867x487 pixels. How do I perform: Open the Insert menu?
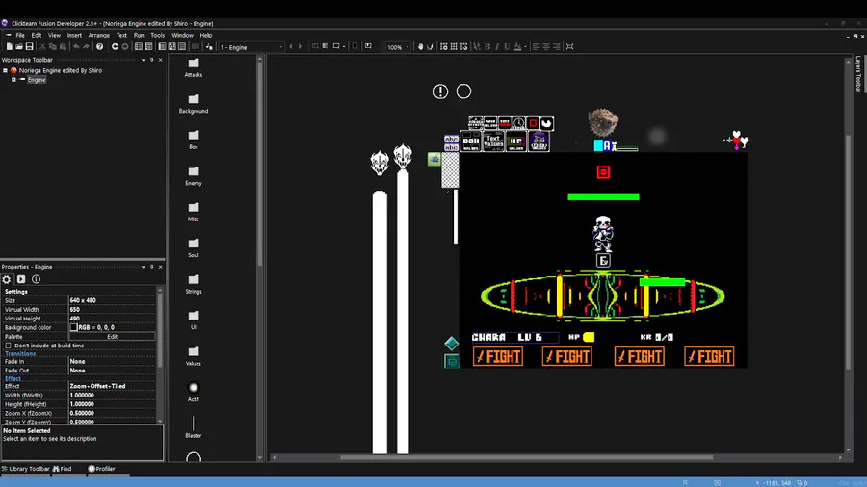pyautogui.click(x=74, y=35)
